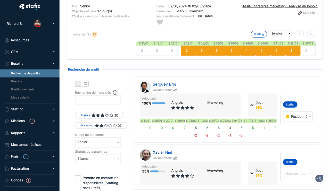
Task: Click the Lien client link icon
Action: [x=300, y=13]
